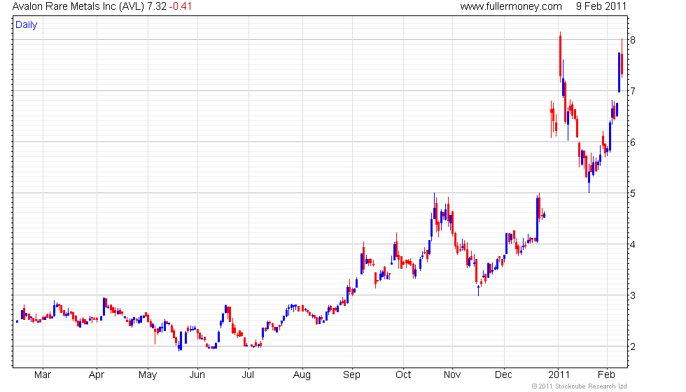Click the 'Jul' x-axis label
Viewport: 686px width, 392px height.
248,375
